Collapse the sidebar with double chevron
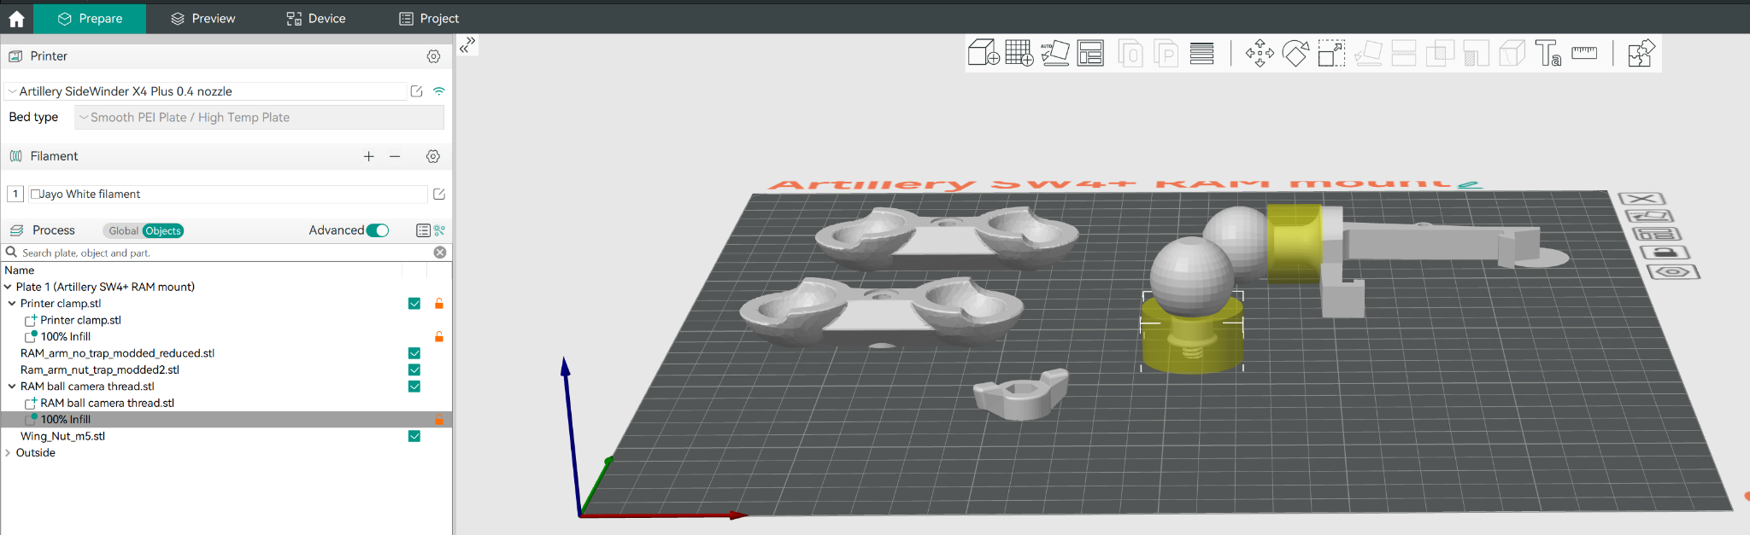Image resolution: width=1750 pixels, height=535 pixels. click(x=467, y=45)
